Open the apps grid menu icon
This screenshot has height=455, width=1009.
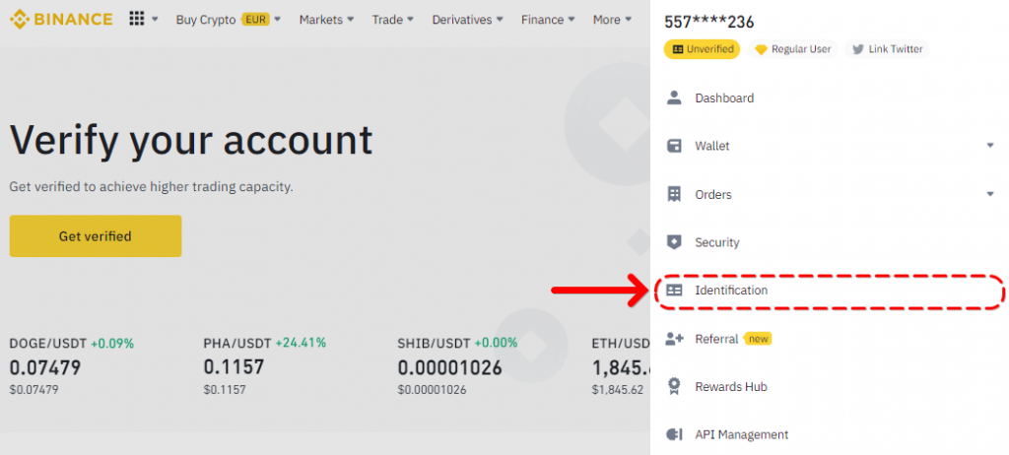tap(137, 20)
